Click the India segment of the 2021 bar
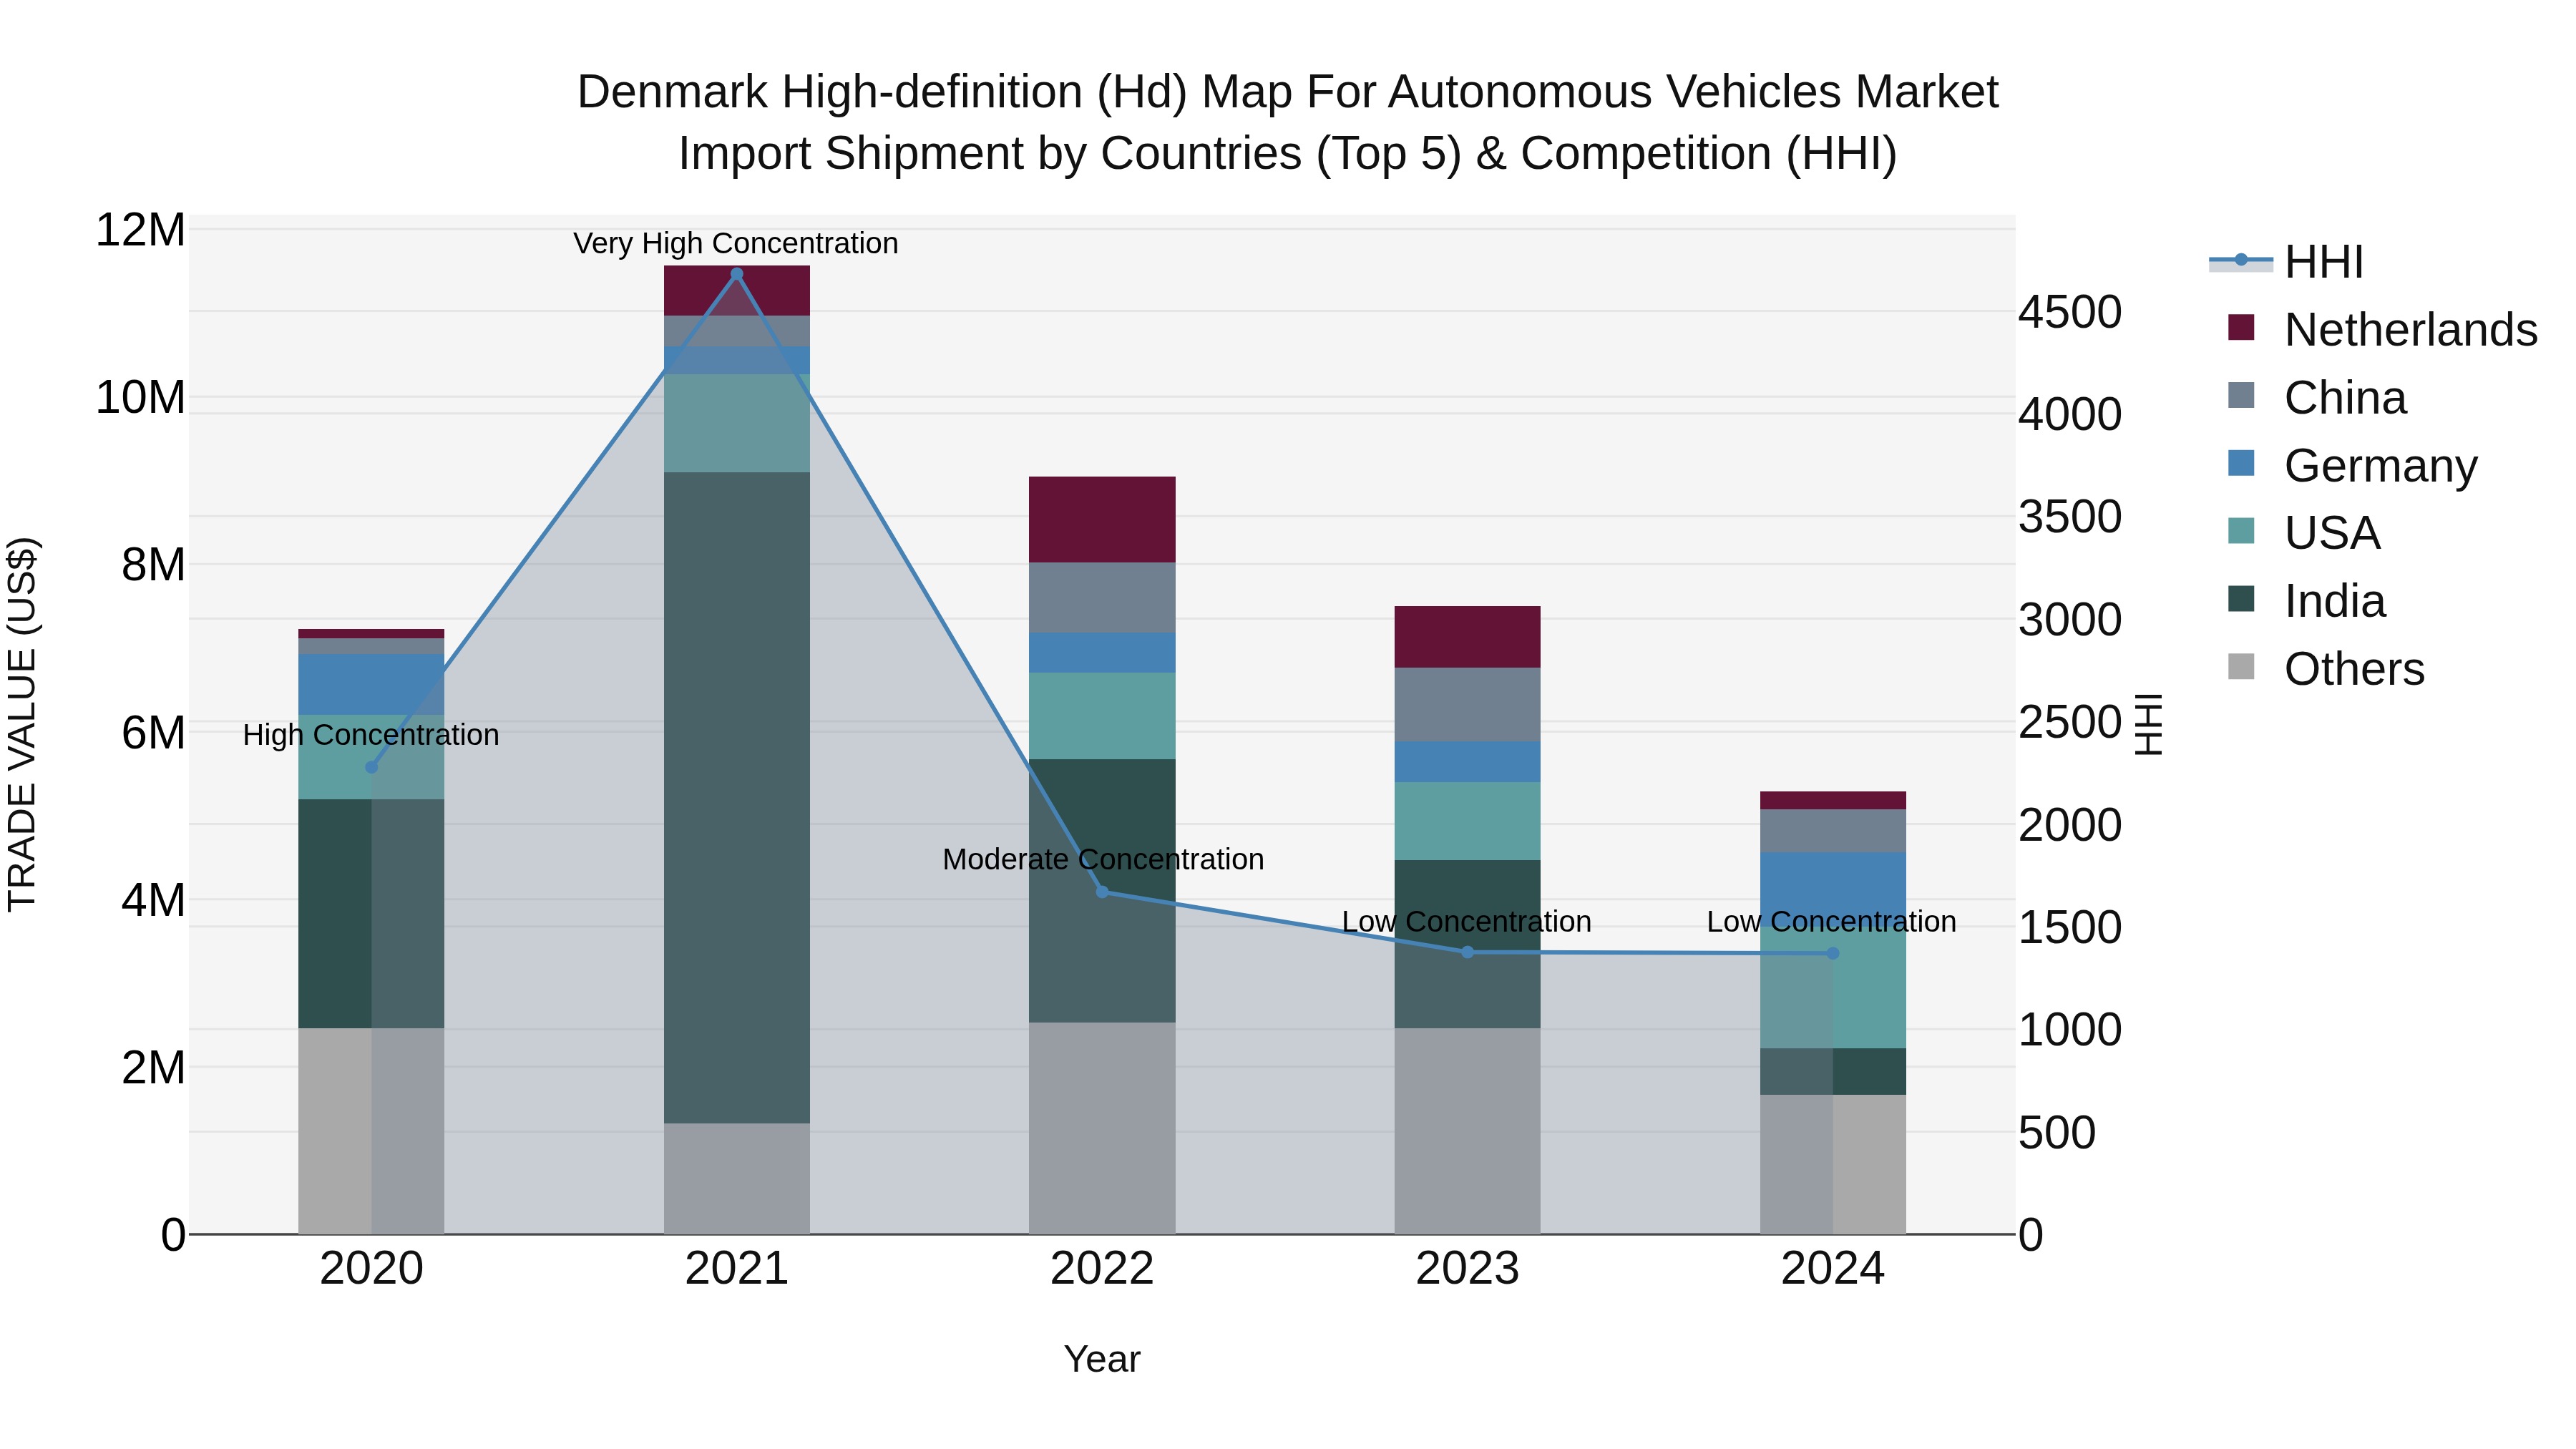Image resolution: width=2576 pixels, height=1449 pixels. pyautogui.click(x=737, y=797)
